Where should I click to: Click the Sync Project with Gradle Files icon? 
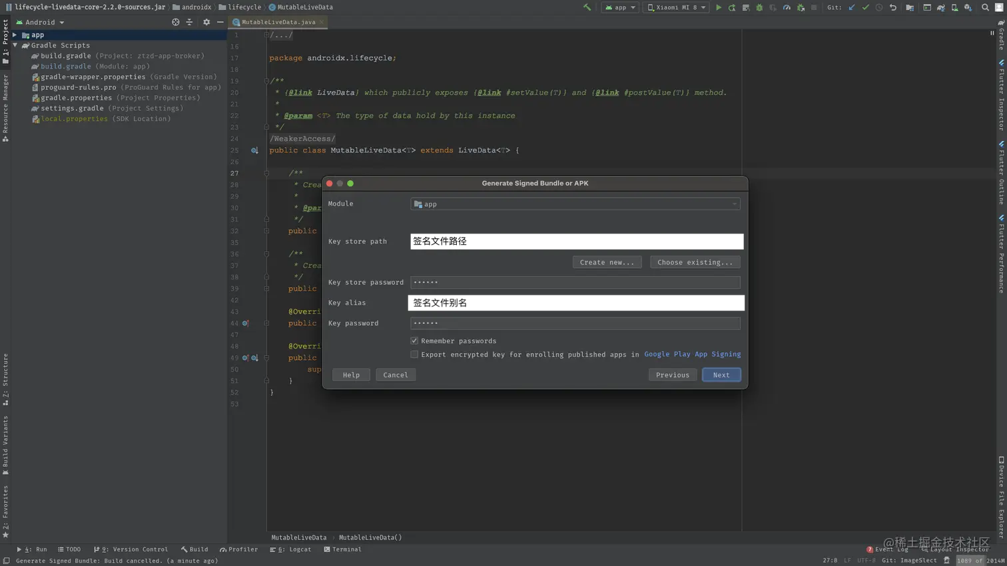[x=941, y=7]
